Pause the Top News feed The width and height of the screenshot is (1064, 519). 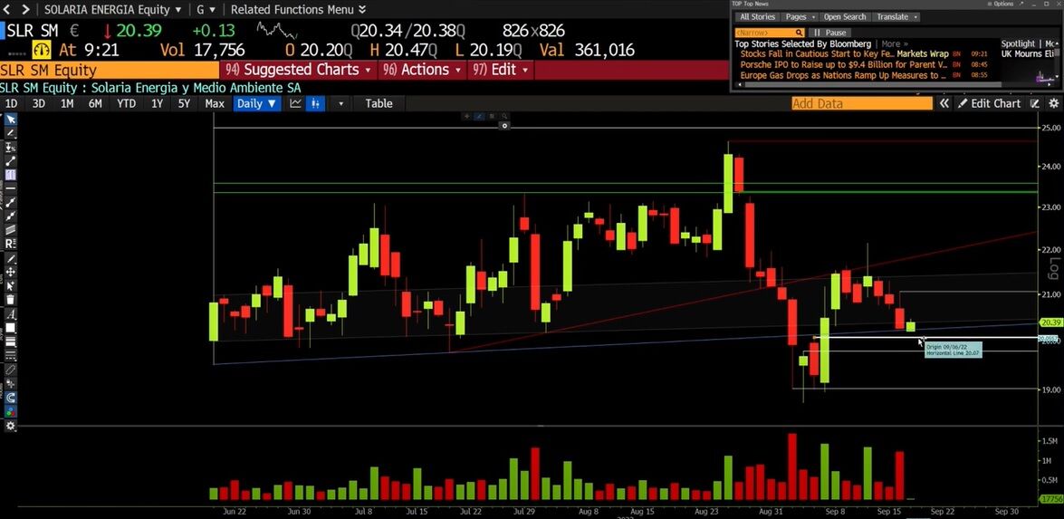pyautogui.click(x=829, y=33)
